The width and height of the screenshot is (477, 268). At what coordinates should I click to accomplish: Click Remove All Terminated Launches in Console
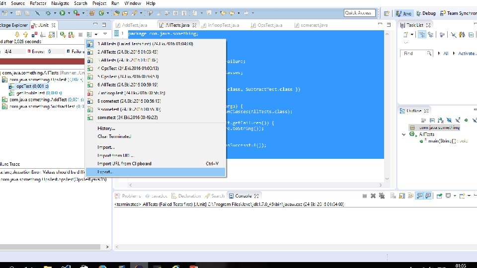(x=382, y=196)
